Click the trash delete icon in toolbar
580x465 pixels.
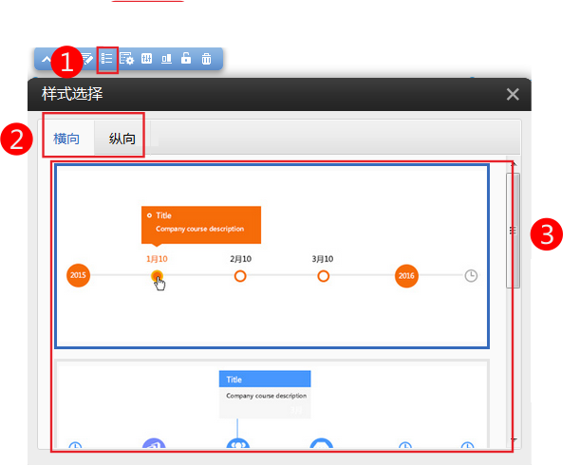[206, 59]
